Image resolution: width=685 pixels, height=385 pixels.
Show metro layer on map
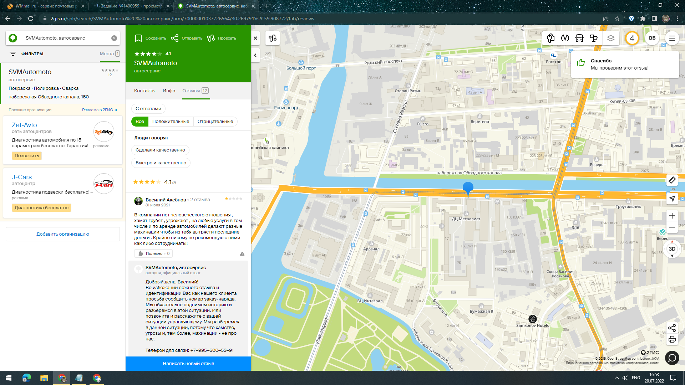[565, 38]
